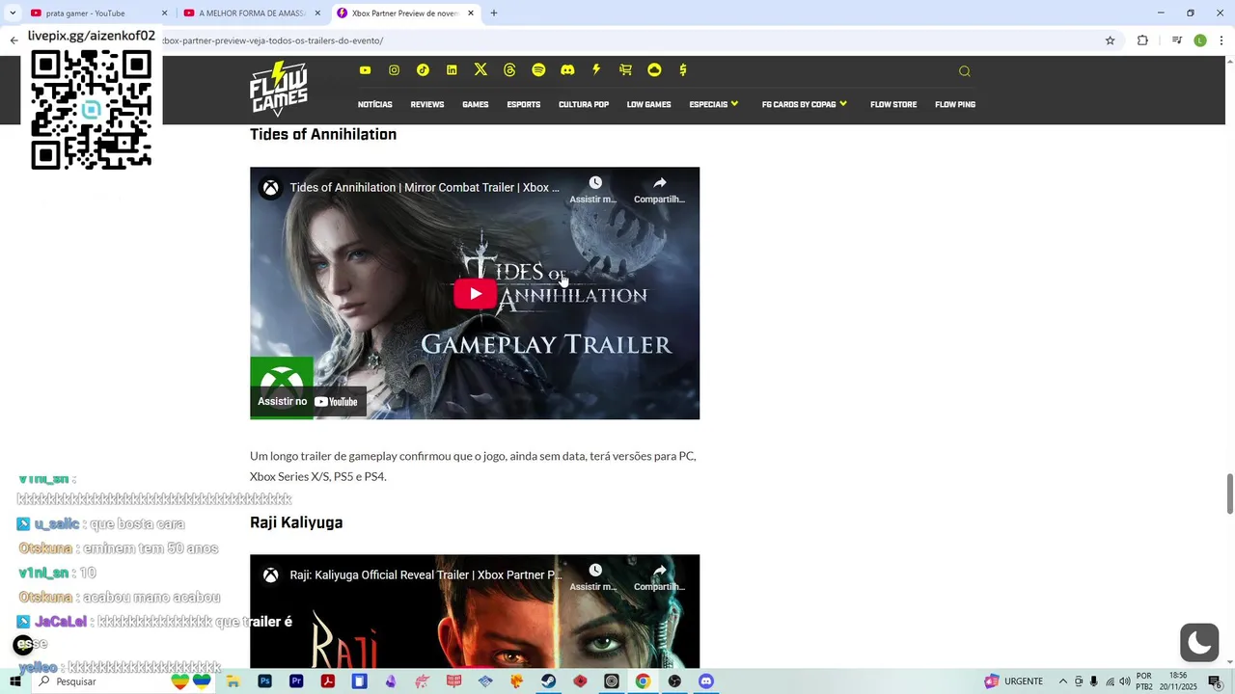
Task: Go back with the browser back arrow
Action: 14,40
